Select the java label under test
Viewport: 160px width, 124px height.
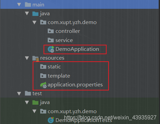(45, 103)
